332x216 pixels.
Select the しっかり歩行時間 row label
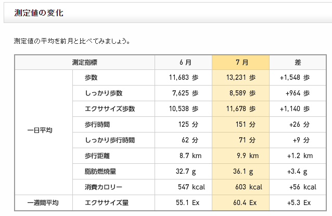click(110, 140)
